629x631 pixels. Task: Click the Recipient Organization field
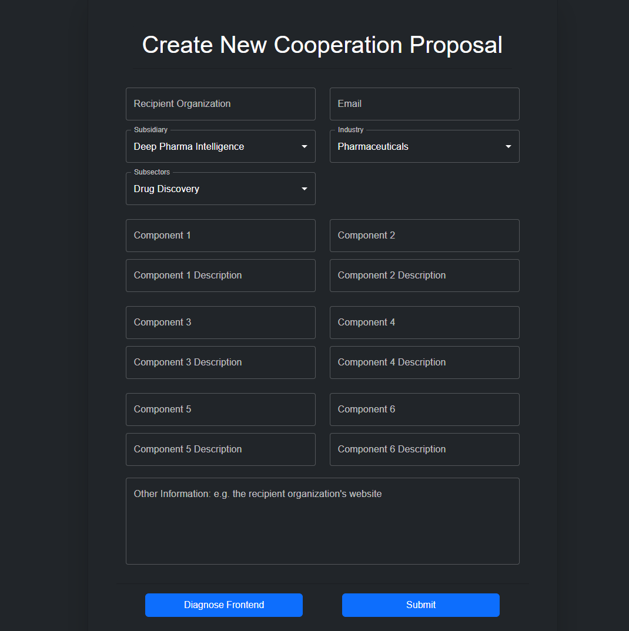click(x=220, y=104)
